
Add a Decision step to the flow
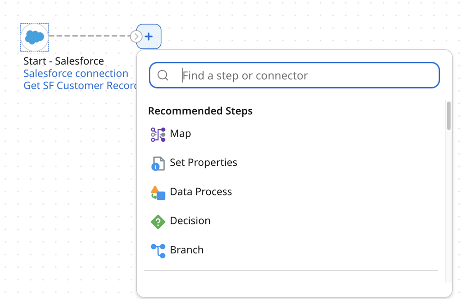point(190,221)
